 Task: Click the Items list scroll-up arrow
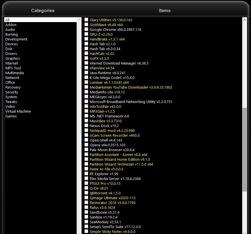coord(244,20)
